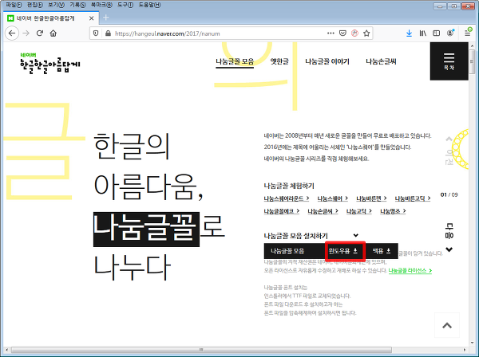Reload the page with the refresh icon
479x357 pixels.
tap(40, 33)
